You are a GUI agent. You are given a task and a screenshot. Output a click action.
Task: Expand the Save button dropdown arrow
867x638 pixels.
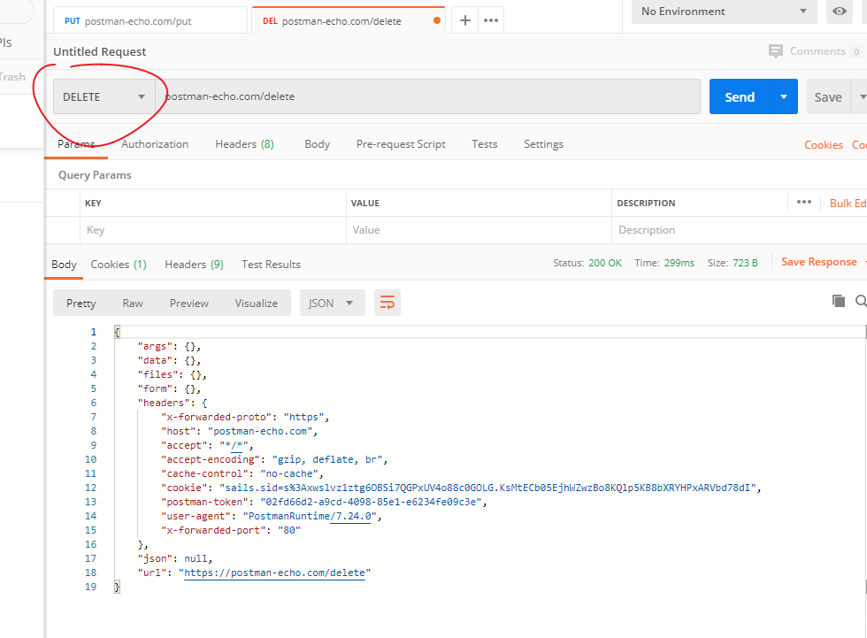pos(861,96)
